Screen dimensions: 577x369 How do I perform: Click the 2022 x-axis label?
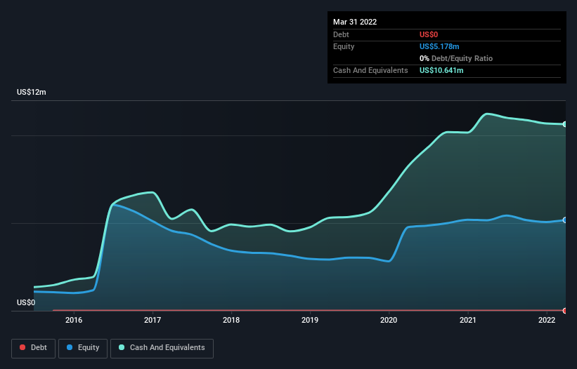(x=547, y=320)
